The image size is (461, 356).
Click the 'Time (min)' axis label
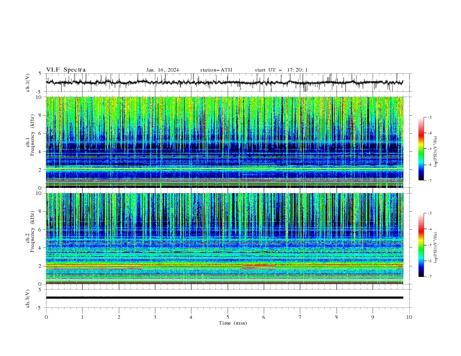coord(233,323)
